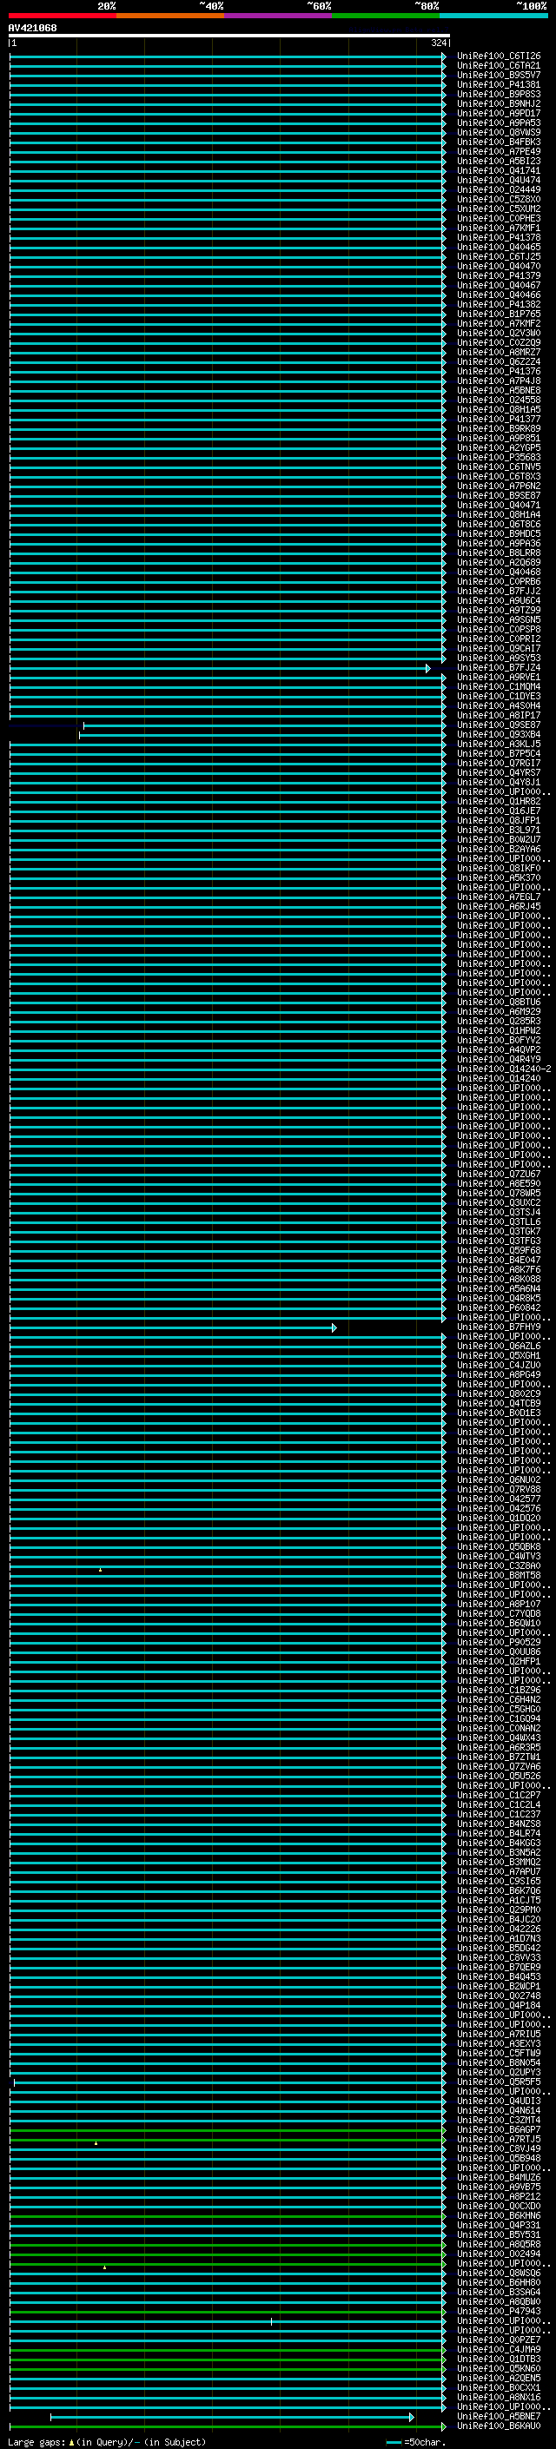
Task: Select hit label UniRef100_O42577
Action: coord(498,1499)
